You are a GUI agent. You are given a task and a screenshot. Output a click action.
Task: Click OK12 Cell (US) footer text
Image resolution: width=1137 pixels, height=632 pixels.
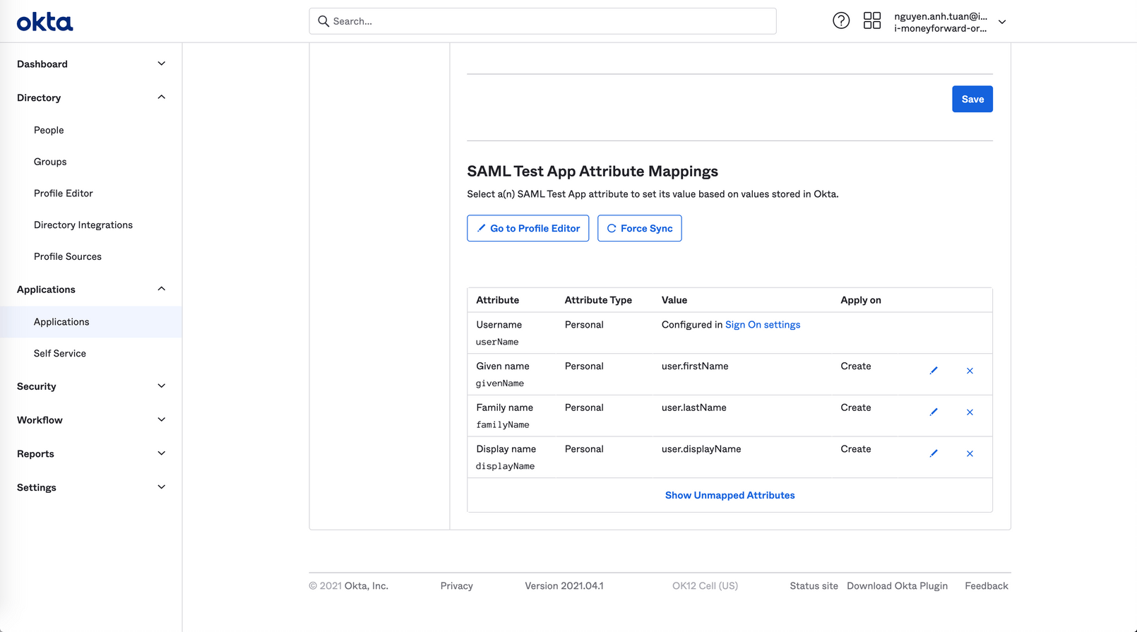(705, 586)
